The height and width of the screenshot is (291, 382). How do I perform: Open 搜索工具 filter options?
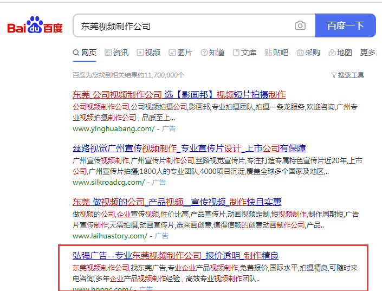pyautogui.click(x=347, y=75)
